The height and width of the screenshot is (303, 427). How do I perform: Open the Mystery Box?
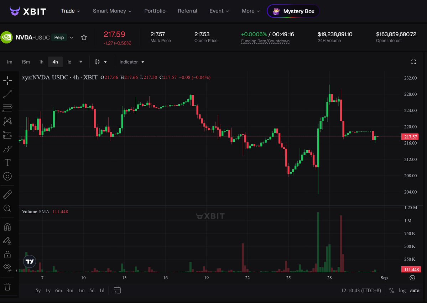[293, 11]
